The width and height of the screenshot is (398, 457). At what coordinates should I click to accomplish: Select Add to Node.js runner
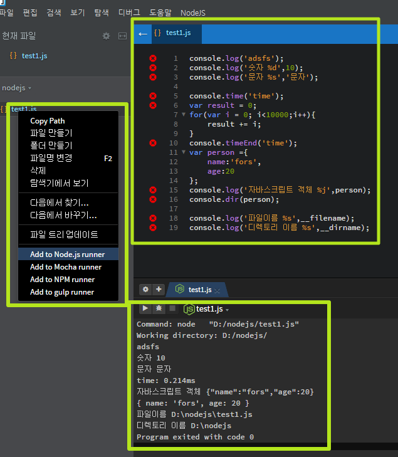[68, 254]
